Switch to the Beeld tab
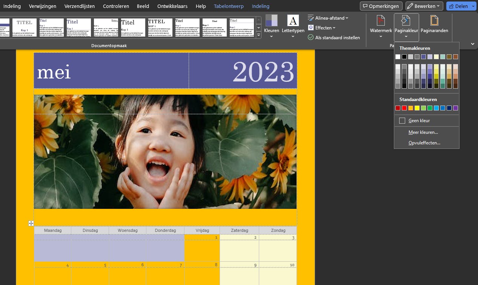Image resolution: width=478 pixels, height=285 pixels. point(143,6)
